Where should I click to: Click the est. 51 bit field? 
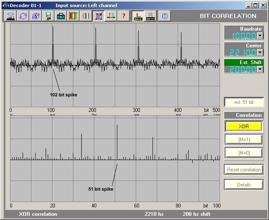(244, 102)
